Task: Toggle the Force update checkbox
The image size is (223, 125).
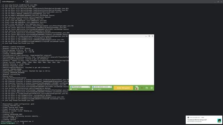Action: coord(93,89)
